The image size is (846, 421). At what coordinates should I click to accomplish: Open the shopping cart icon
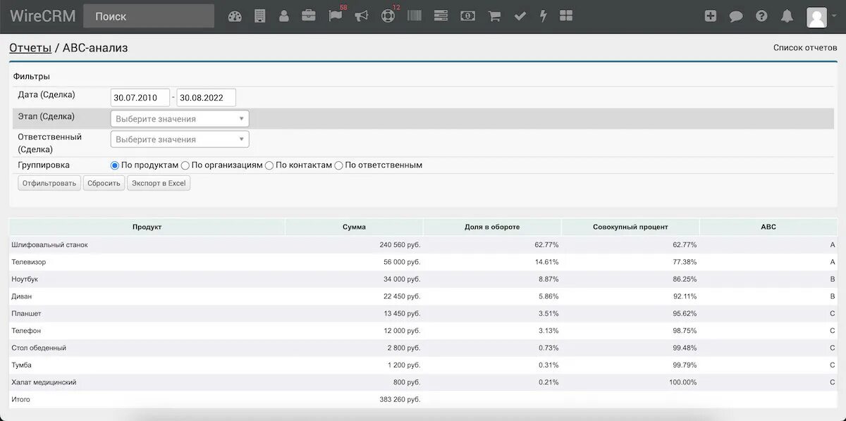tap(494, 16)
